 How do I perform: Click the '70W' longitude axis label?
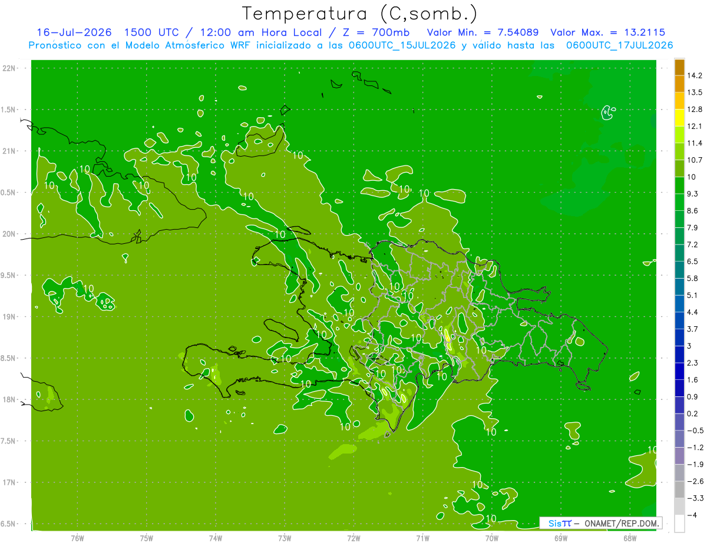[491, 538]
